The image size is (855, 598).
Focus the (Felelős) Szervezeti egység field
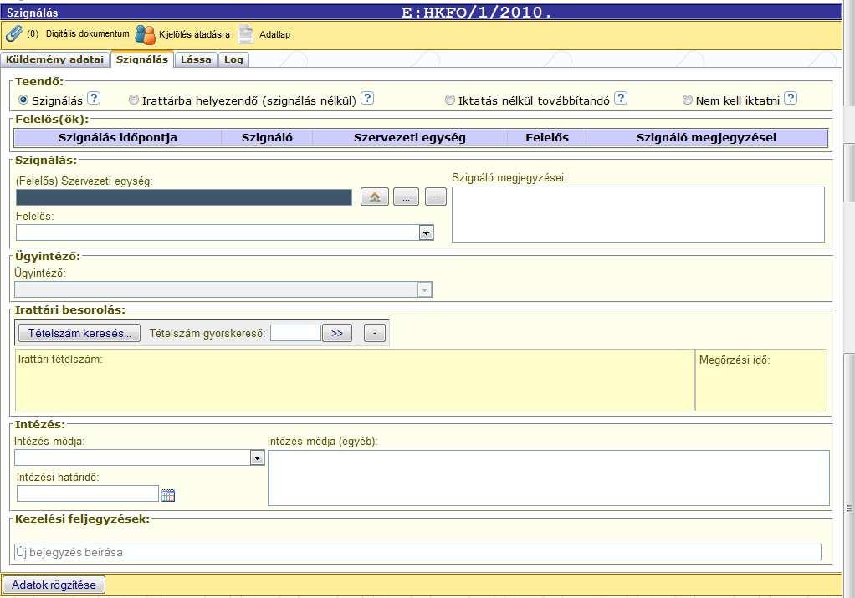pos(184,197)
